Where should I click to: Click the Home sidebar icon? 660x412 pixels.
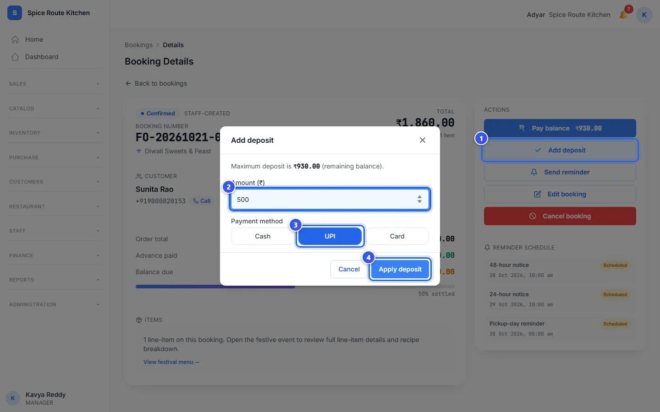click(15, 39)
